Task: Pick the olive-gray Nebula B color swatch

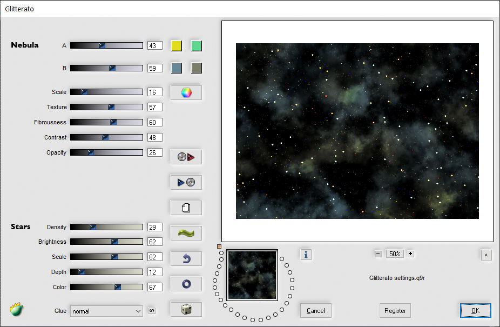Action: pyautogui.click(x=197, y=68)
